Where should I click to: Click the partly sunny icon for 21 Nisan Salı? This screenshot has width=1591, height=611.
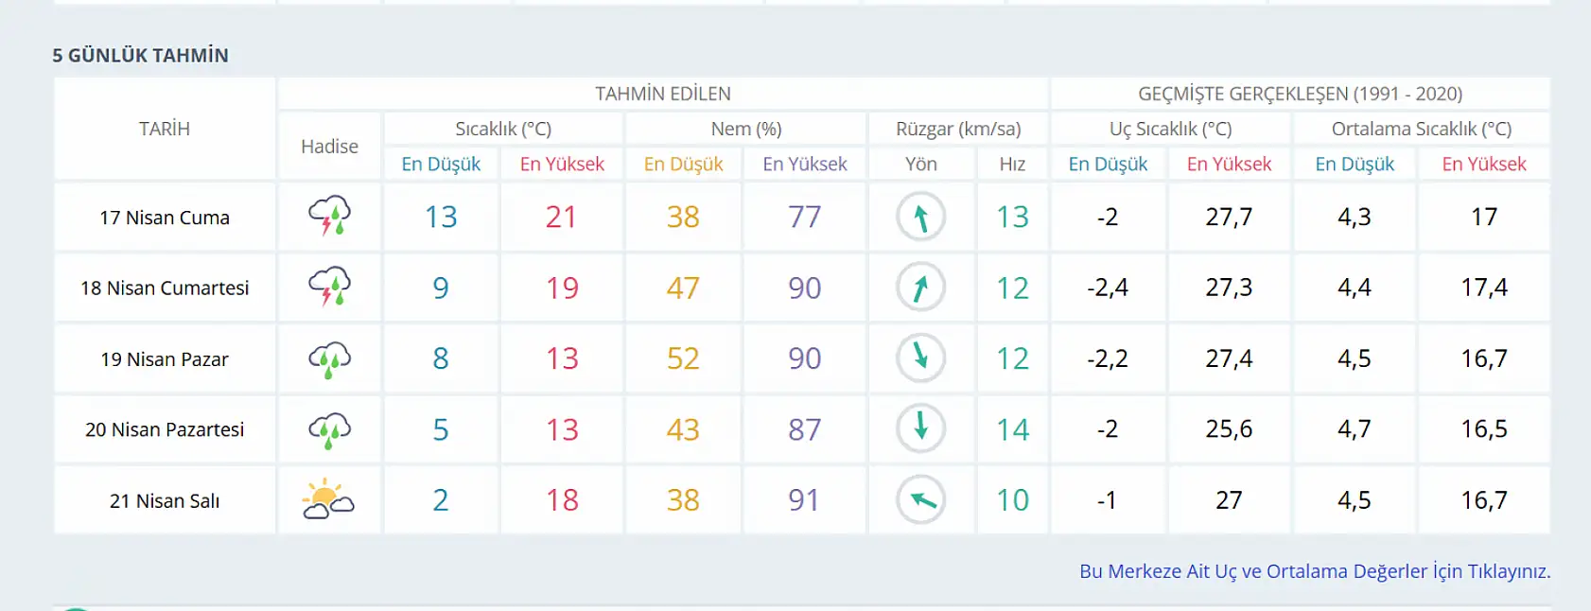coord(328,499)
